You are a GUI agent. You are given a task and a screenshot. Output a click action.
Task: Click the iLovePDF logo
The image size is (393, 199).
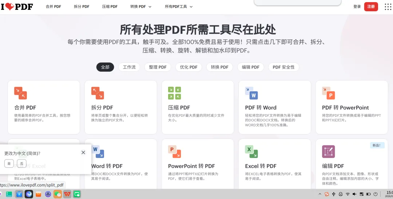pyautogui.click(x=17, y=7)
